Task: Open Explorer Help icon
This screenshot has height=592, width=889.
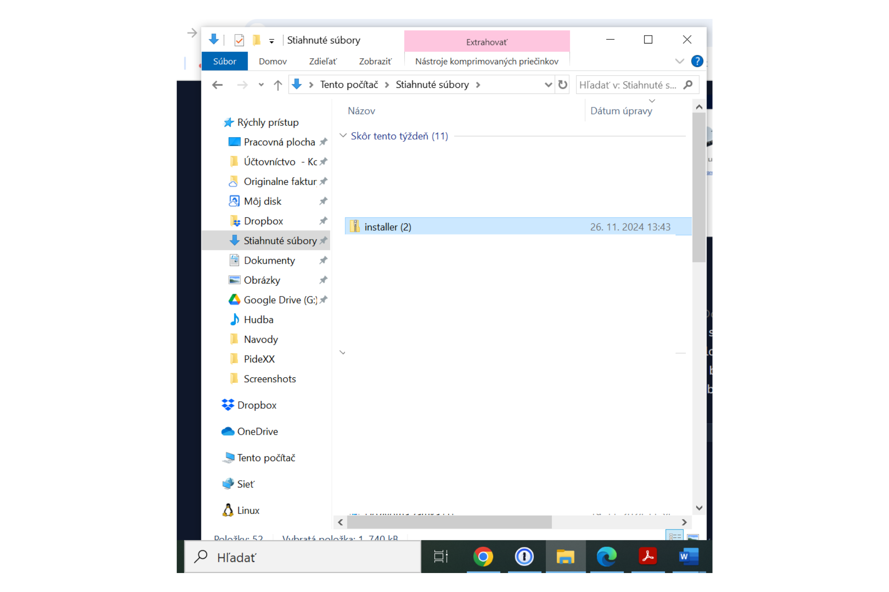Action: 697,61
